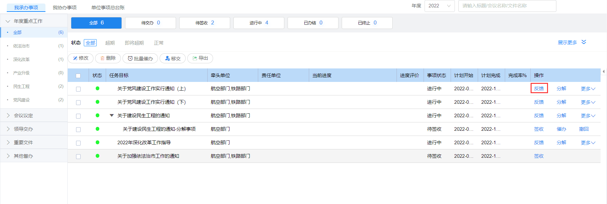Viewport: 607px width, 204px height.
Task: Expand the 领导交办 sidebar section
Action: tap(8, 129)
